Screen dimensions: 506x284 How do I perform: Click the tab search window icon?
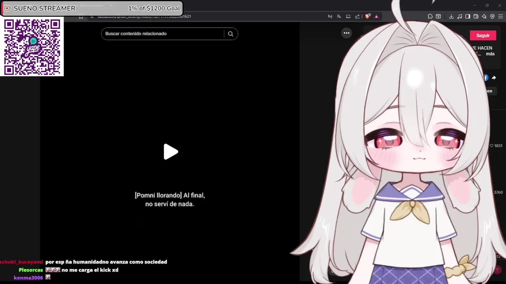(x=438, y=17)
